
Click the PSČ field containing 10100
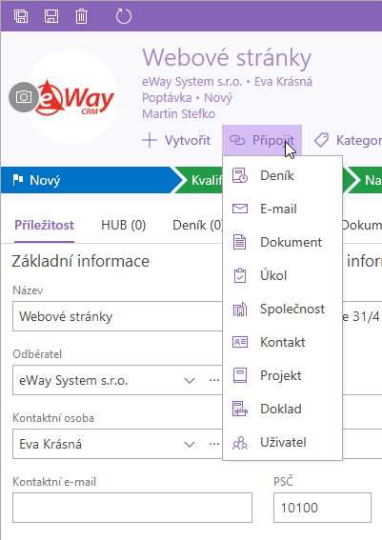coord(322,508)
